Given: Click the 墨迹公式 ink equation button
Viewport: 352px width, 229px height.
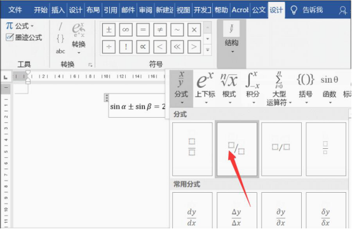Looking at the screenshot, I should (24, 38).
